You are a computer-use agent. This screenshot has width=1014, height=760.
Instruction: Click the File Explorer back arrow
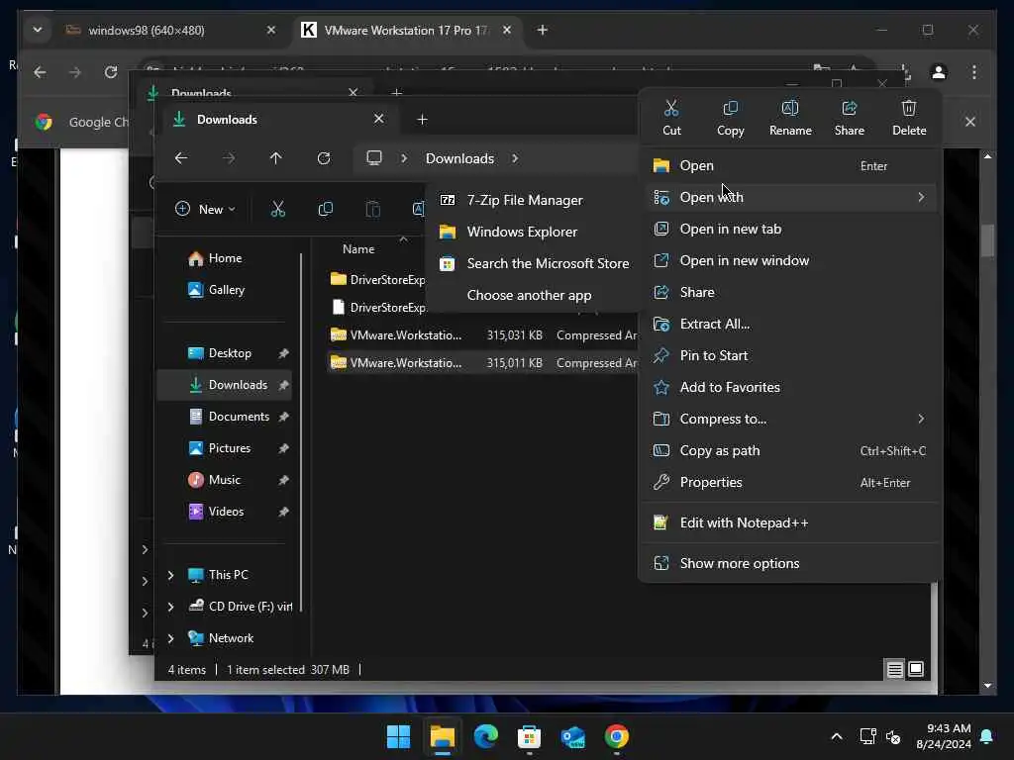(181, 158)
